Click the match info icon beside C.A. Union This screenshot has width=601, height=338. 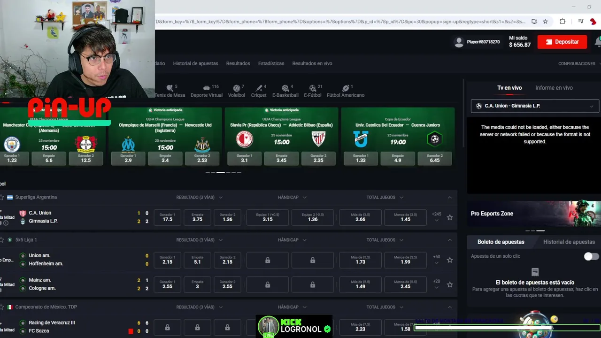coord(6,223)
